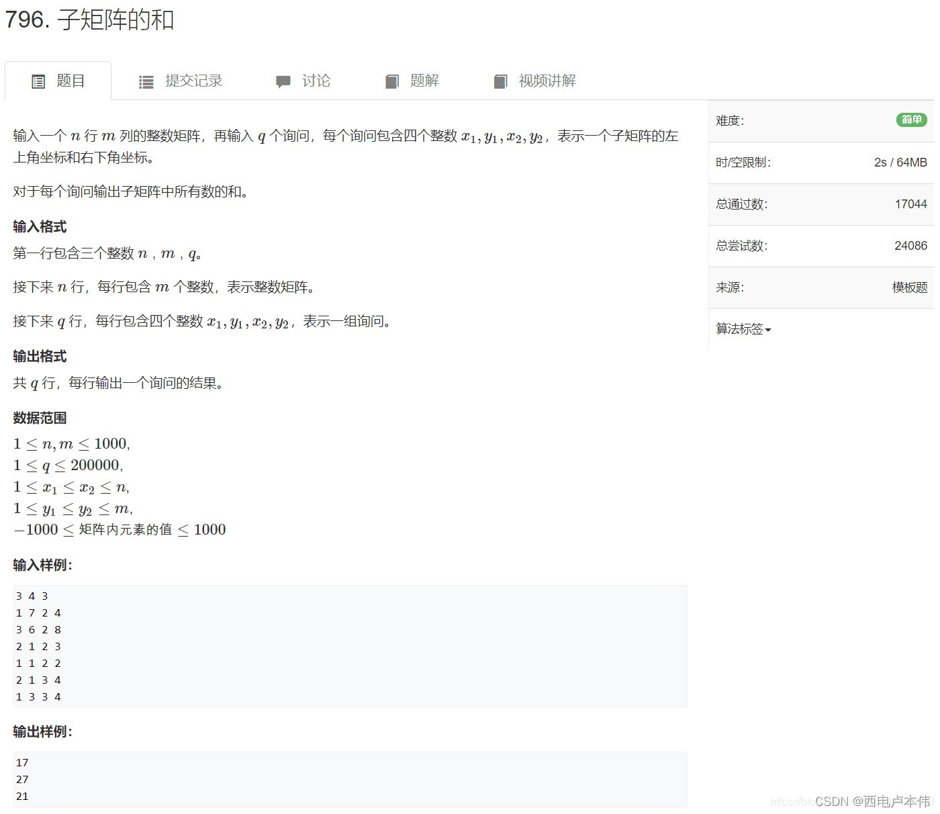Viewport: 940px width, 814px height.
Task: Switch to the 提交记录 tab
Action: [x=193, y=81]
